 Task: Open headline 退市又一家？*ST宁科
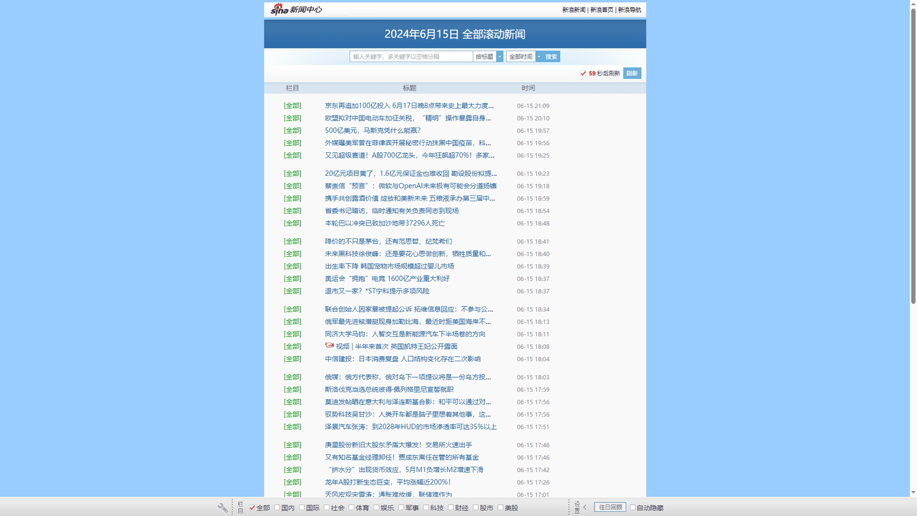[377, 291]
